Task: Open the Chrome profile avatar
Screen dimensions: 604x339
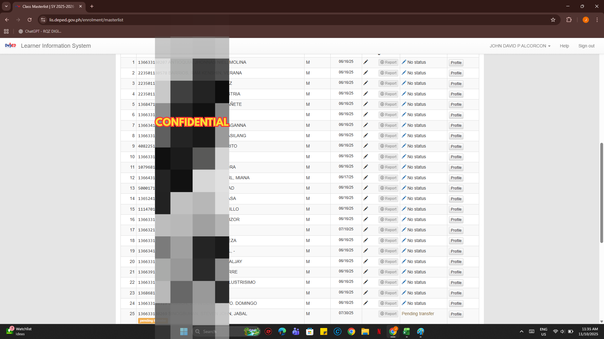Action: pyautogui.click(x=585, y=20)
